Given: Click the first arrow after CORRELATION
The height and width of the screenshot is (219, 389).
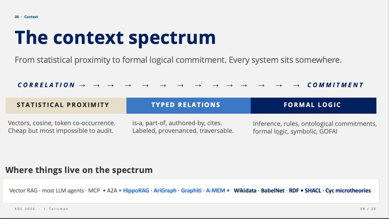Looking at the screenshot, I should [x=82, y=85].
